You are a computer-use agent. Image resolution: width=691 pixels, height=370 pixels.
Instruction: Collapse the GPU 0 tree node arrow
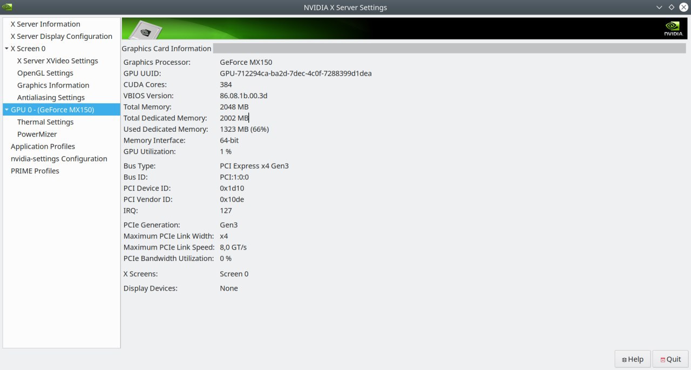(6, 110)
